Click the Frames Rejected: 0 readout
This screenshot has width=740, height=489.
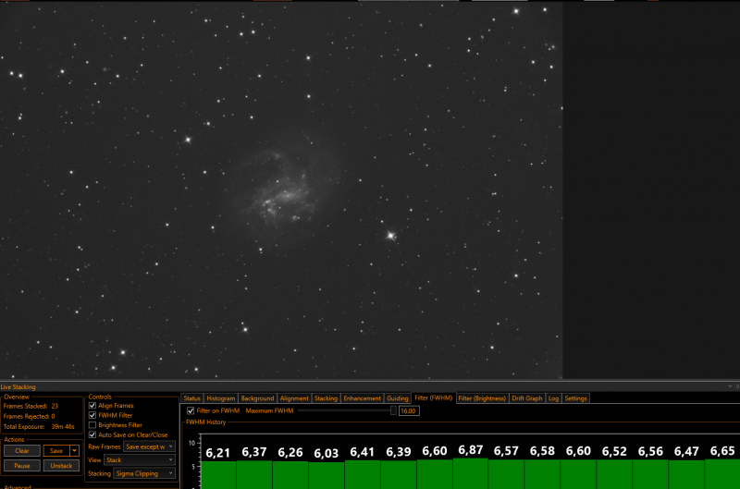click(x=30, y=416)
